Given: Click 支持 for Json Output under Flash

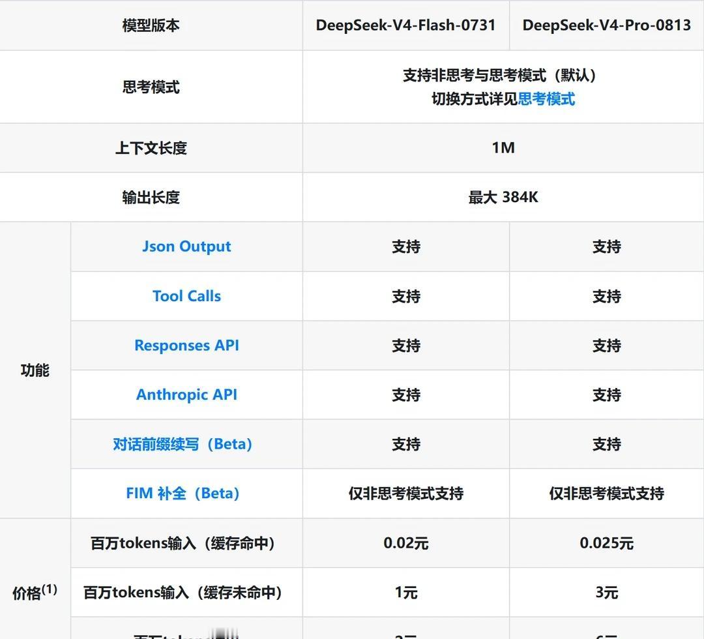Looking at the screenshot, I should pyautogui.click(x=406, y=246).
